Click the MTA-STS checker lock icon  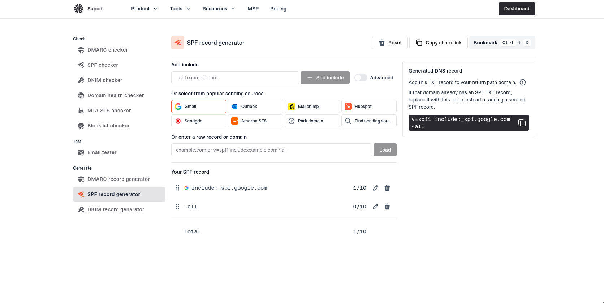81,111
